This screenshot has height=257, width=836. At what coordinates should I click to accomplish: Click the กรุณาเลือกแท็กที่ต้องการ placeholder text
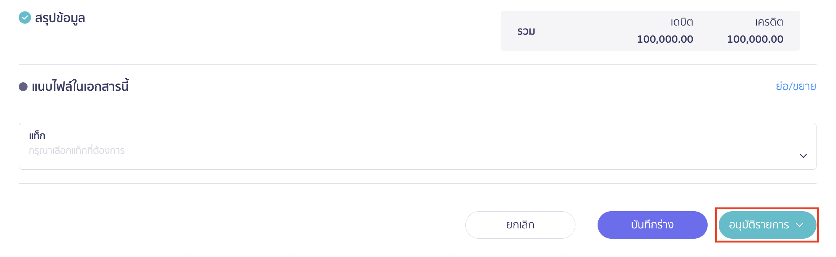[77, 151]
